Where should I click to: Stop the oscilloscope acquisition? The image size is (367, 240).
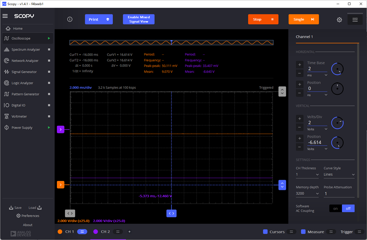263,19
